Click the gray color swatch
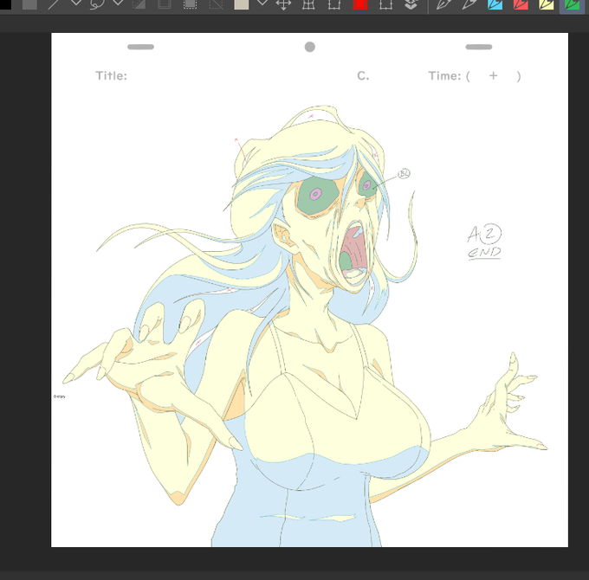The width and height of the screenshot is (589, 580). [29, 4]
